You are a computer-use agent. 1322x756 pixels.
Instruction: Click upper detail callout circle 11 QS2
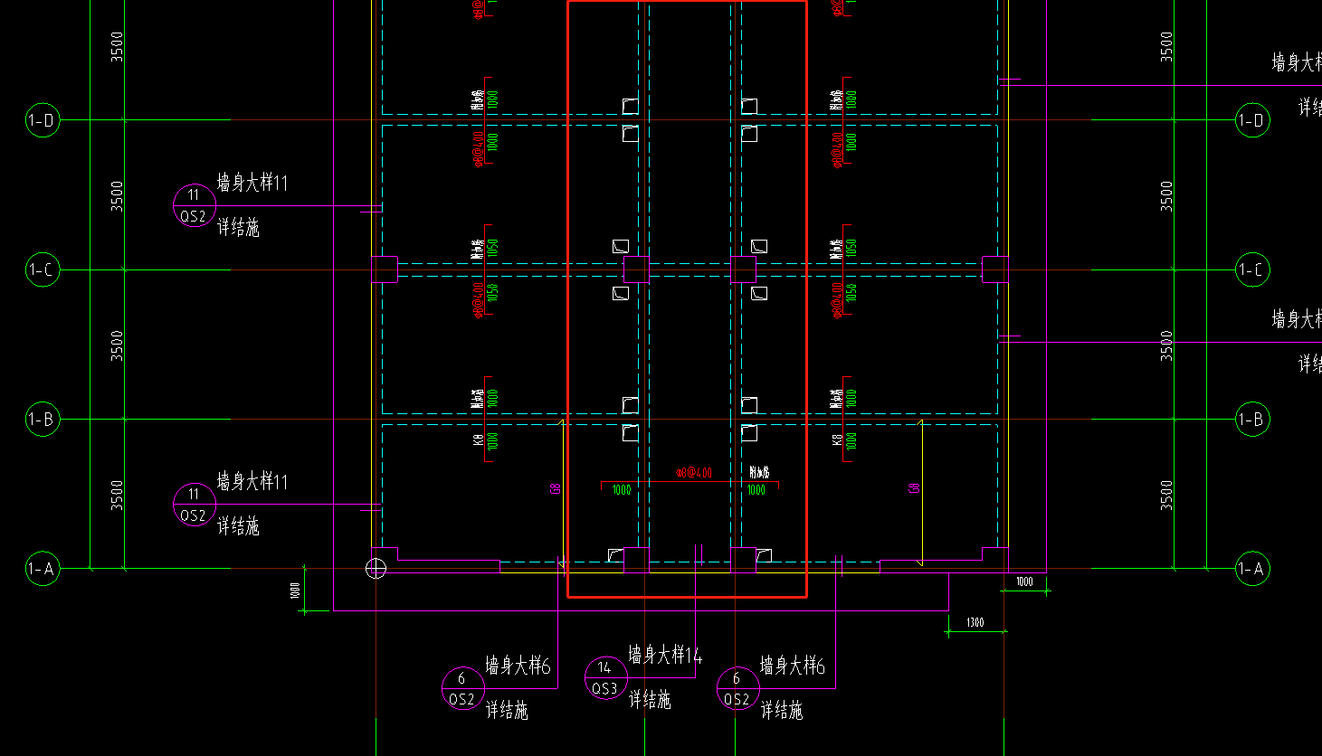[194, 205]
